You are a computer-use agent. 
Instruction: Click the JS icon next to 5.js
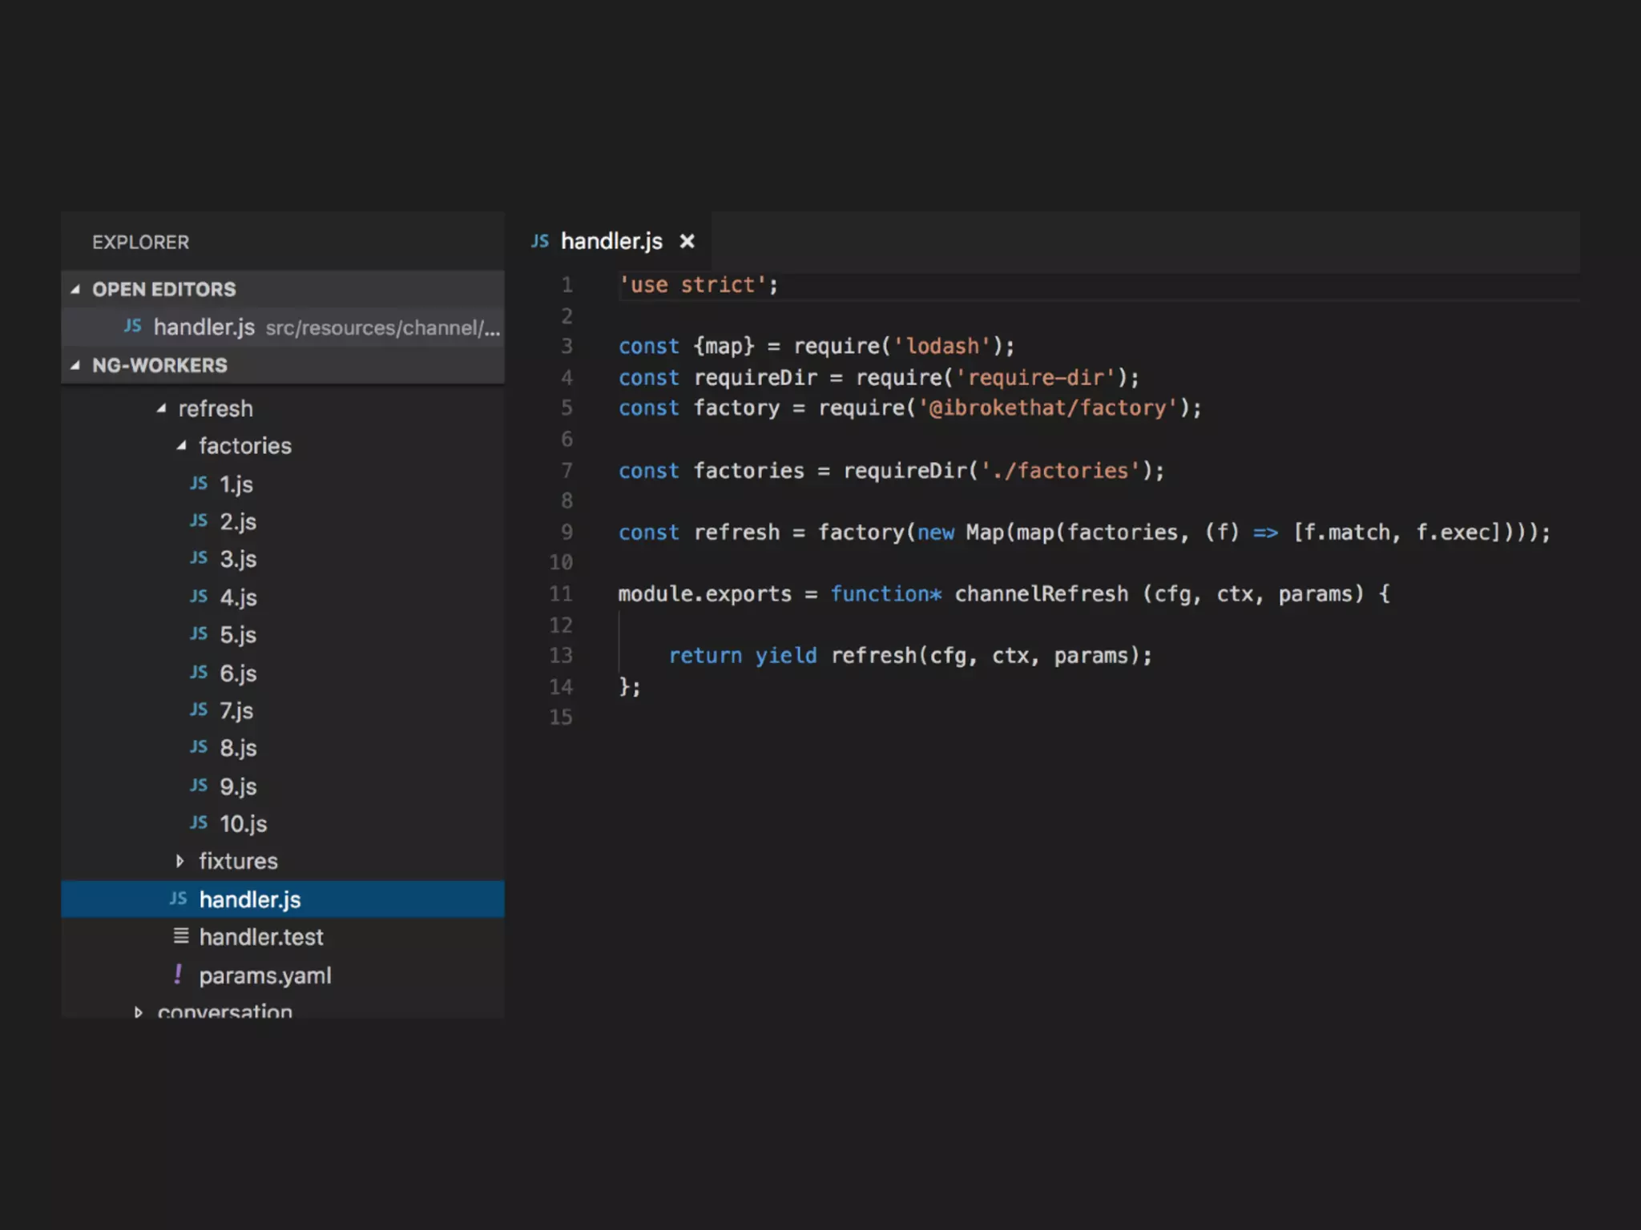click(199, 634)
